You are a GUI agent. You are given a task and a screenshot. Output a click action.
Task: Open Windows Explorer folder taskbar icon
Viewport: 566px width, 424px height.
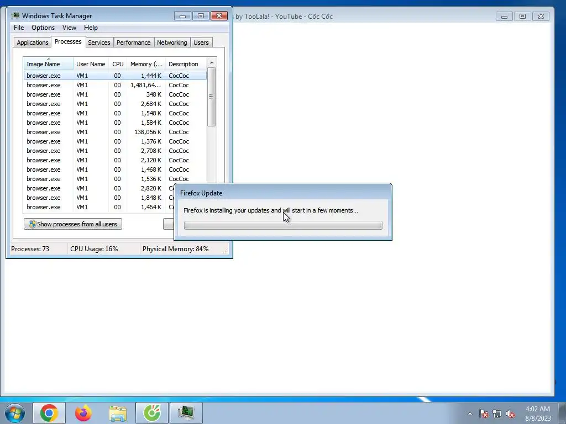118,413
